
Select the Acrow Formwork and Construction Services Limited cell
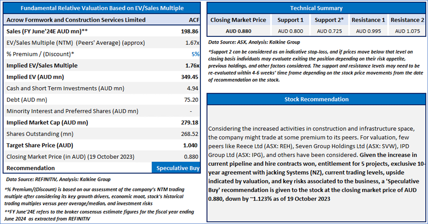tap(76, 20)
